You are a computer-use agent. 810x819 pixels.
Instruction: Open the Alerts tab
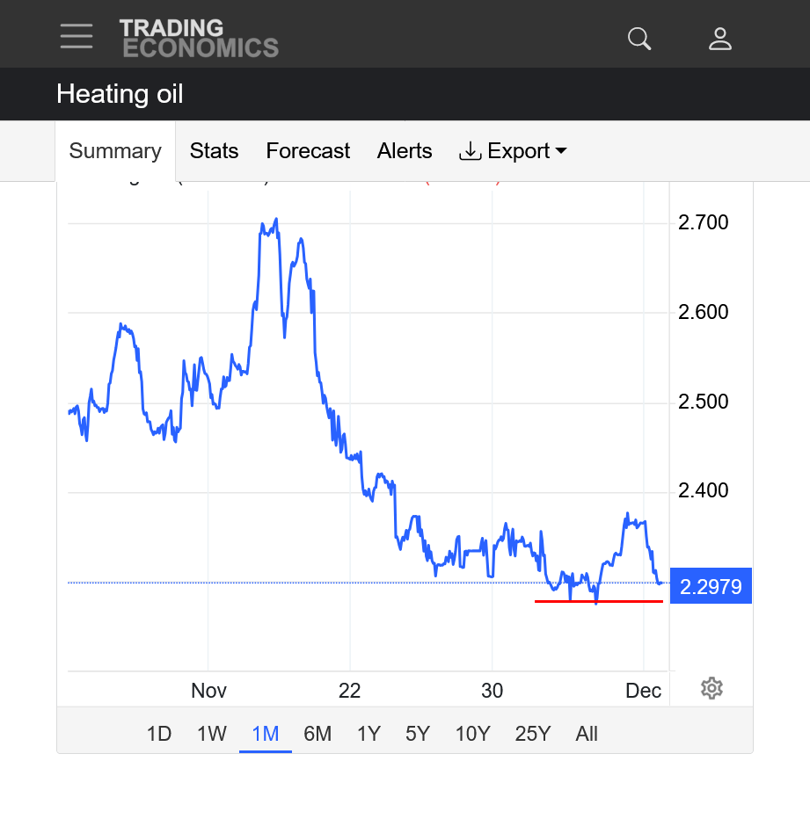pyautogui.click(x=405, y=151)
